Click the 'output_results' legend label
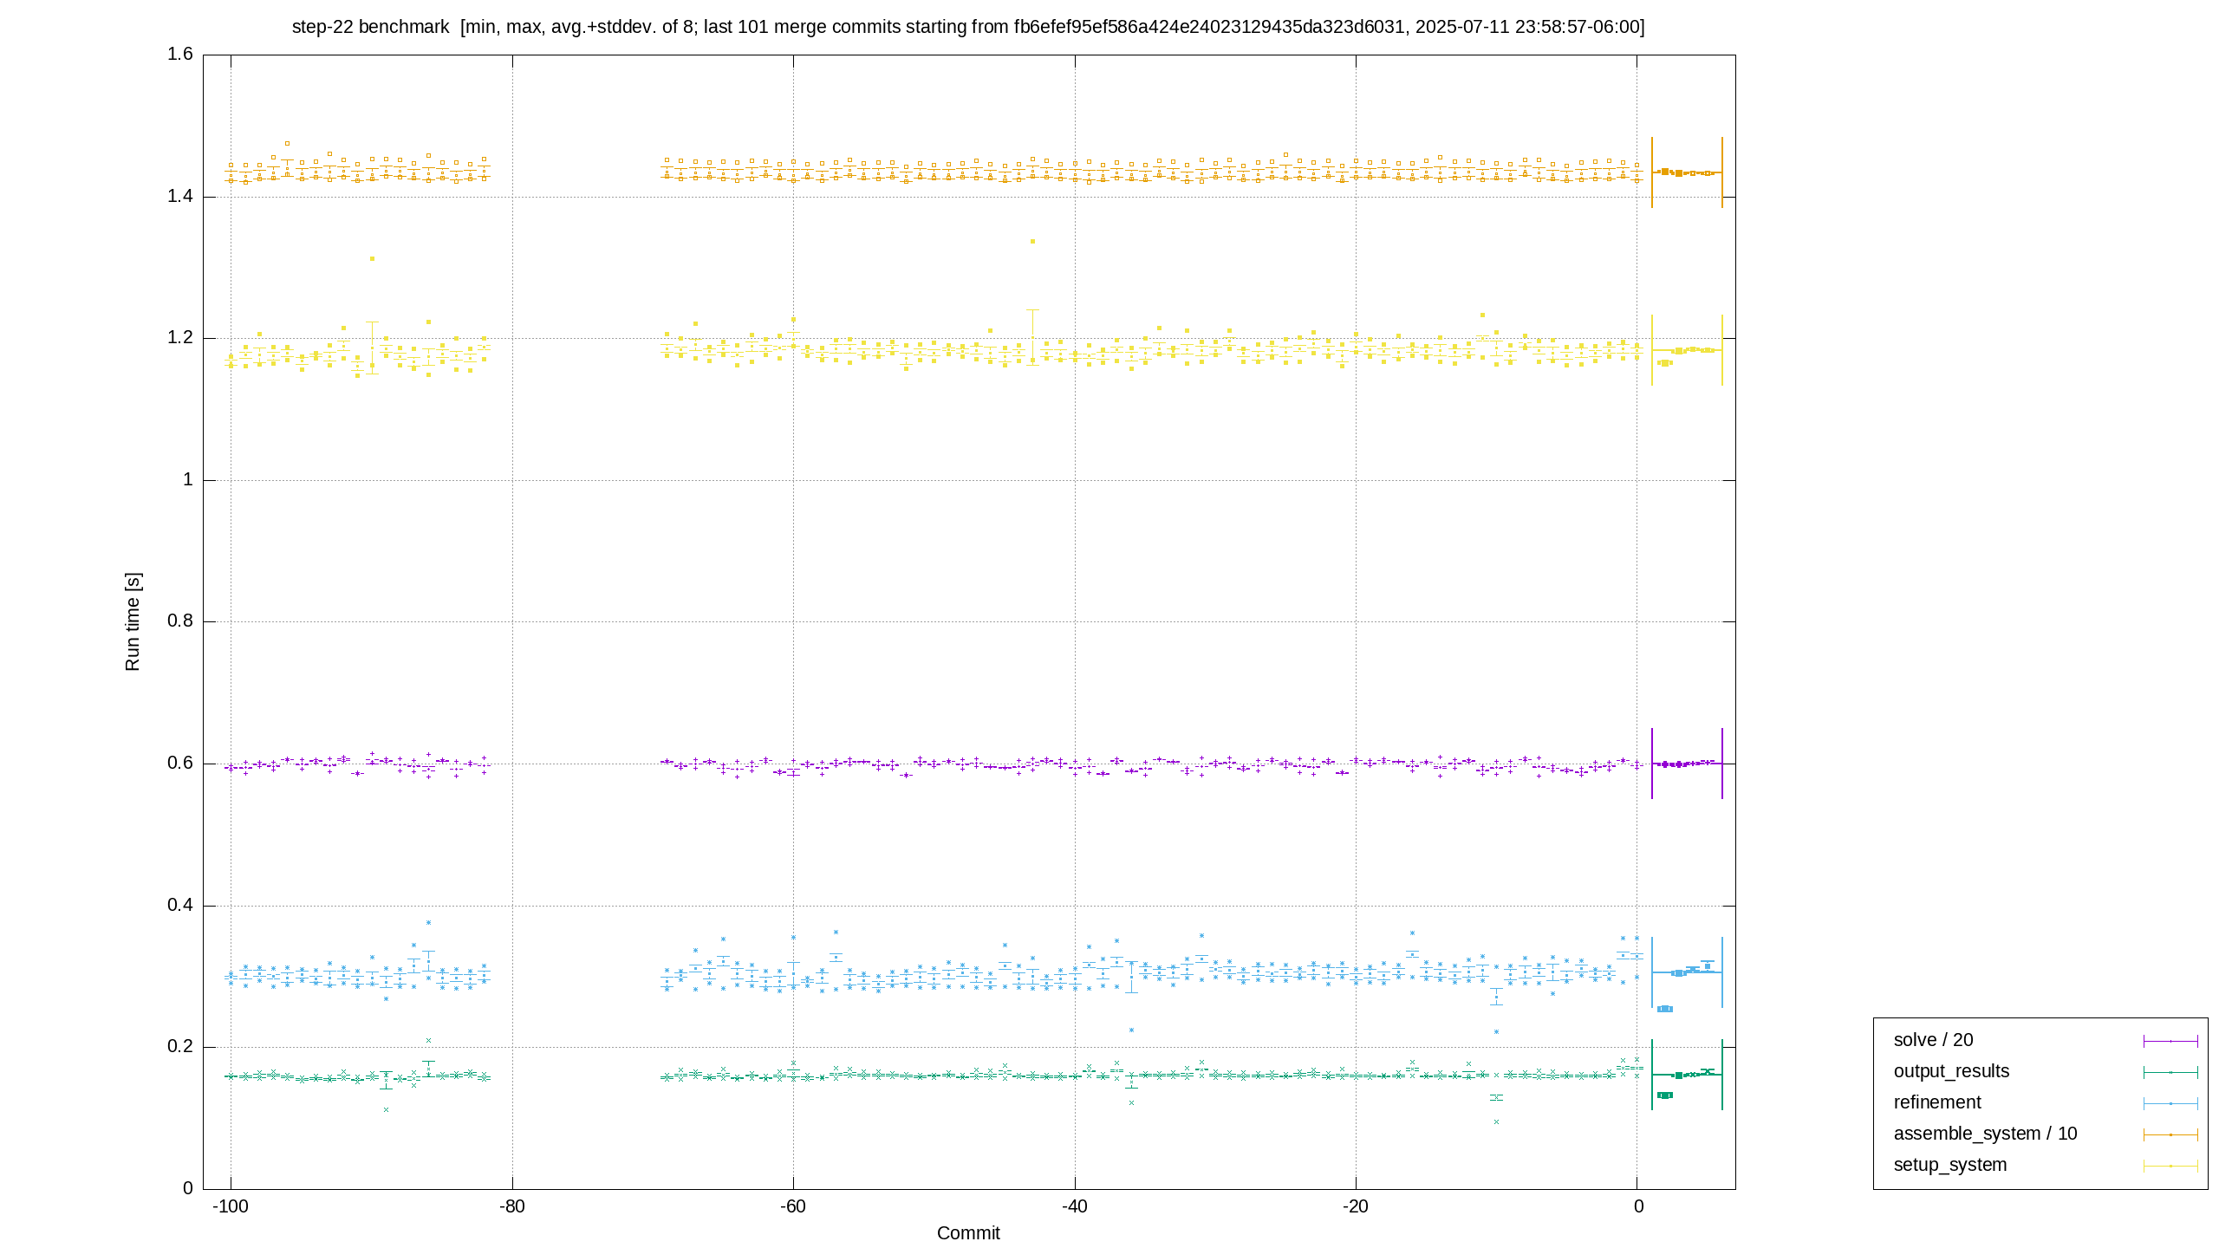The width and height of the screenshot is (2219, 1248). click(1951, 1071)
